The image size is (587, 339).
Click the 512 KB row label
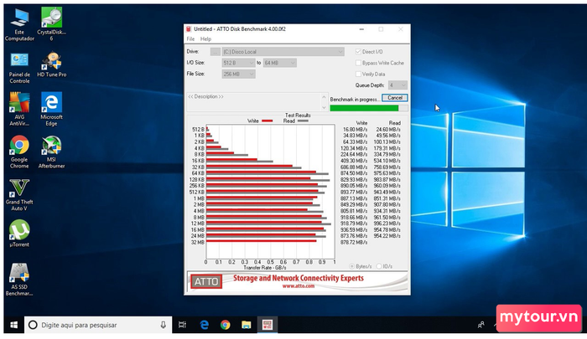pos(197,193)
